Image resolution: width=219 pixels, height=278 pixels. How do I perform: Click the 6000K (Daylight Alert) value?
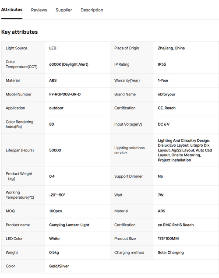click(69, 64)
